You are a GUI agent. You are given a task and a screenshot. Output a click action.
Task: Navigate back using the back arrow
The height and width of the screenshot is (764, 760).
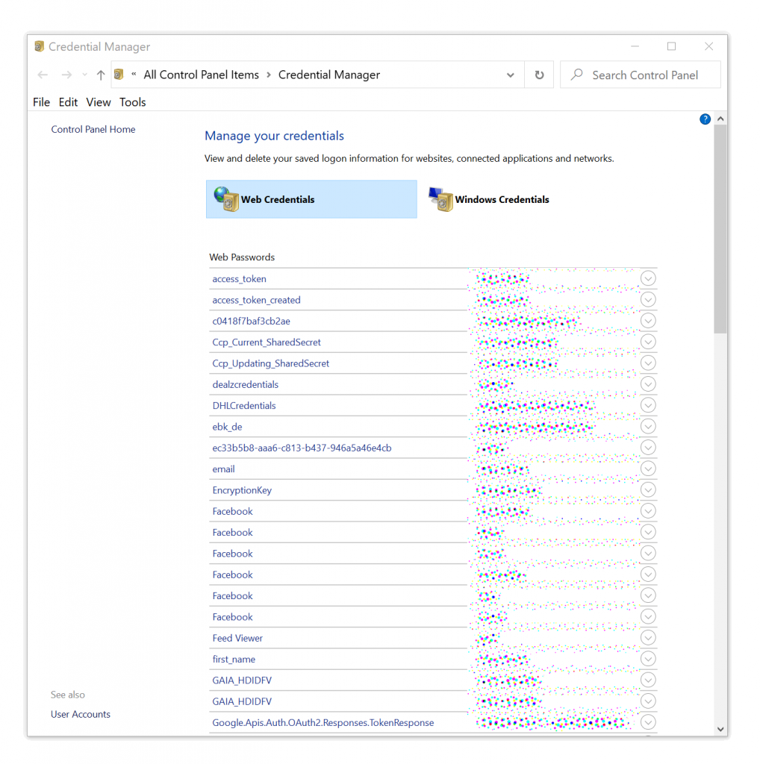click(43, 75)
